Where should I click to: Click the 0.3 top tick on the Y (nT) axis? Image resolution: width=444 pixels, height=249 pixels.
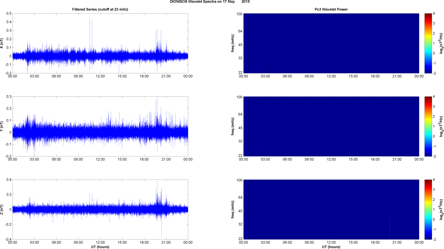tap(9, 97)
